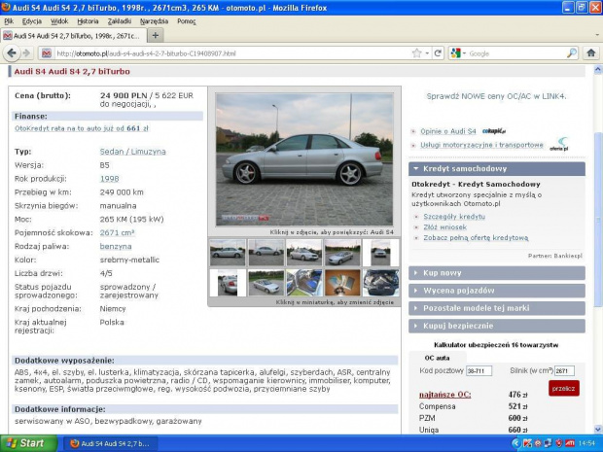
Task: Open Zobacz pełną ofertę kredytową link
Action: tap(476, 238)
